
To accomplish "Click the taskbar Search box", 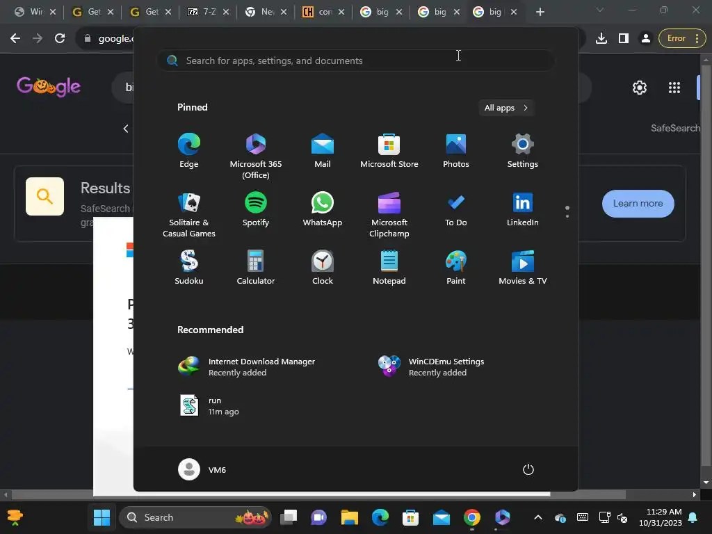I will 195,517.
